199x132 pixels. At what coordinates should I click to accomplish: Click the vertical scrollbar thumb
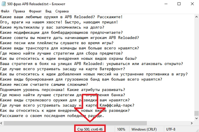pyautogui.click(x=196, y=113)
